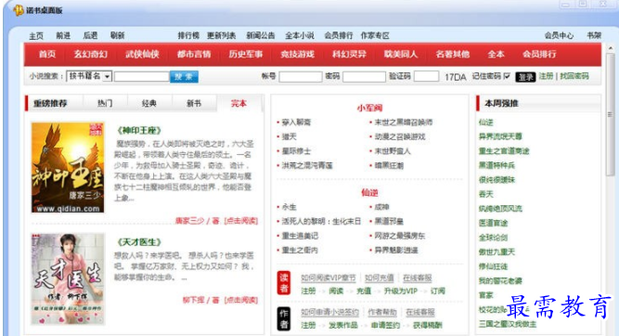Open 永生 in the middle list
This screenshot has width=619, height=336.
click(x=289, y=207)
